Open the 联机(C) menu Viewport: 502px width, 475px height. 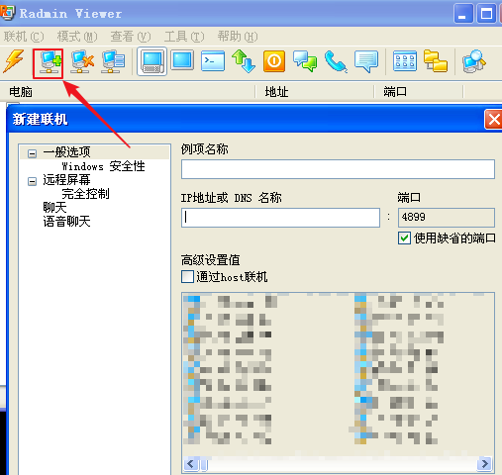tap(24, 37)
